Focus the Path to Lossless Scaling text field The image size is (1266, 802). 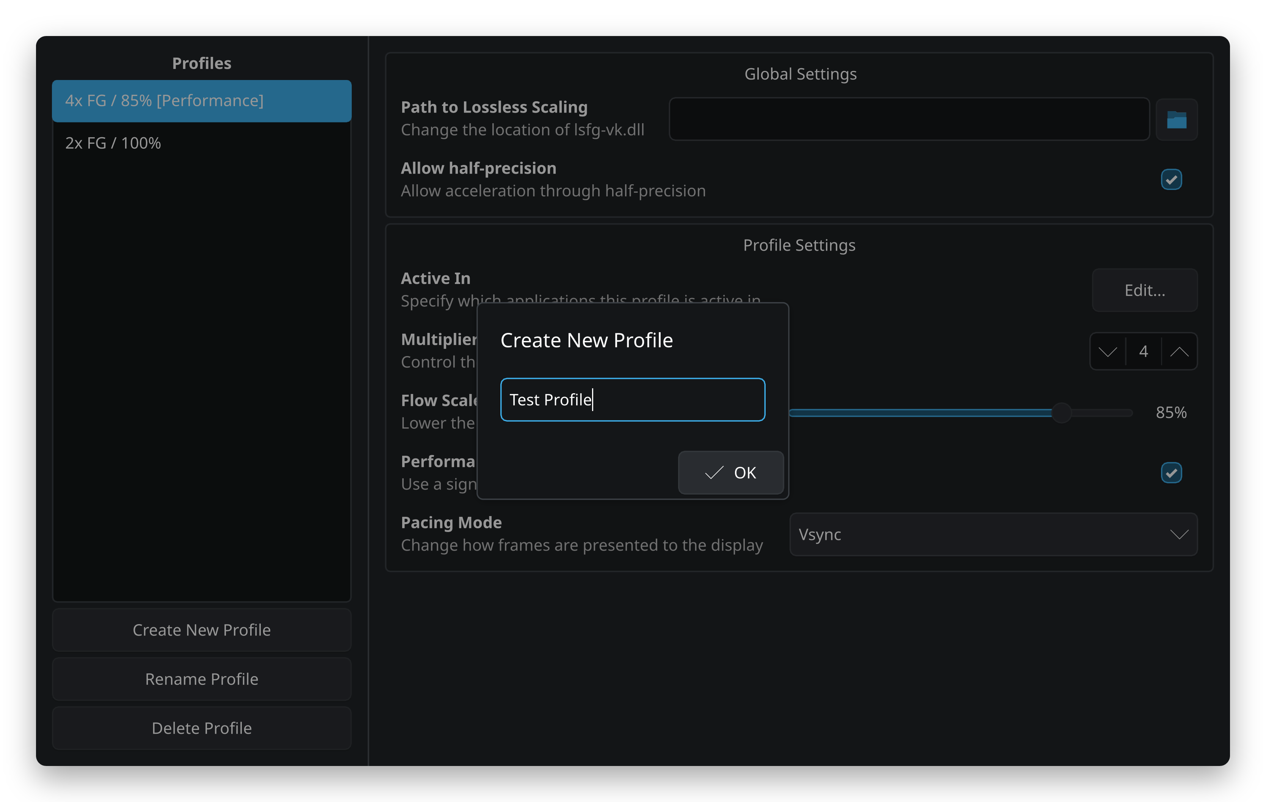pyautogui.click(x=909, y=119)
